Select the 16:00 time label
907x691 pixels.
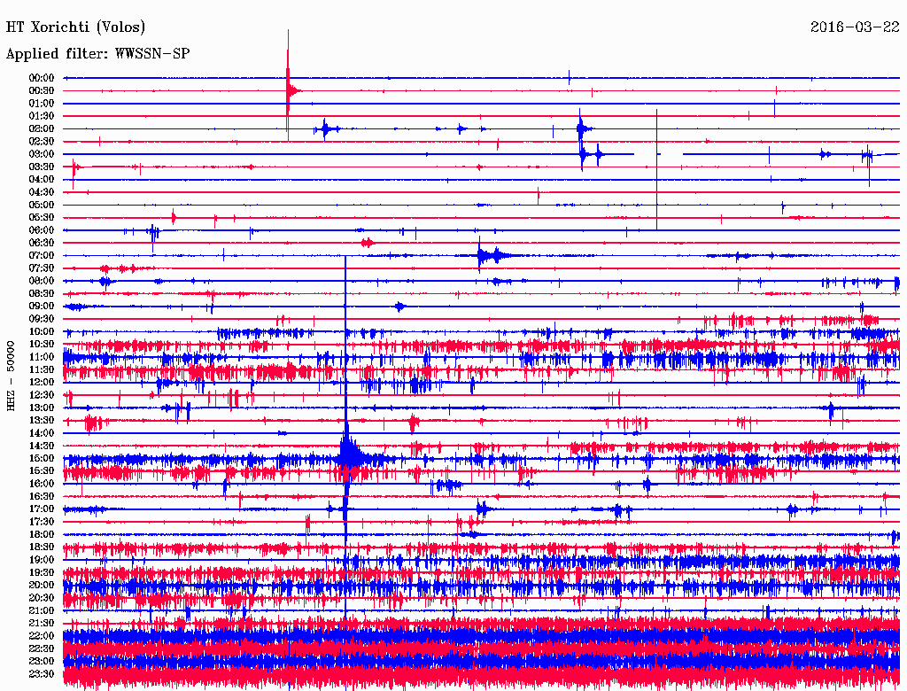42,484
